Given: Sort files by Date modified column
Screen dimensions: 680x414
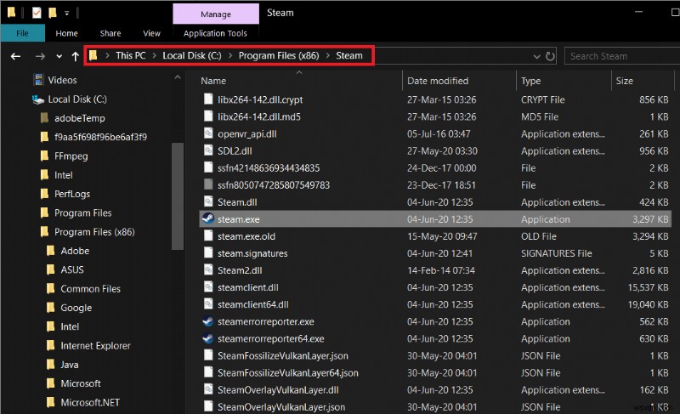Looking at the screenshot, I should 437,81.
